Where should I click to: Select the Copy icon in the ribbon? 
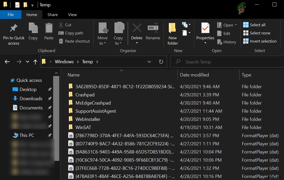33,32
